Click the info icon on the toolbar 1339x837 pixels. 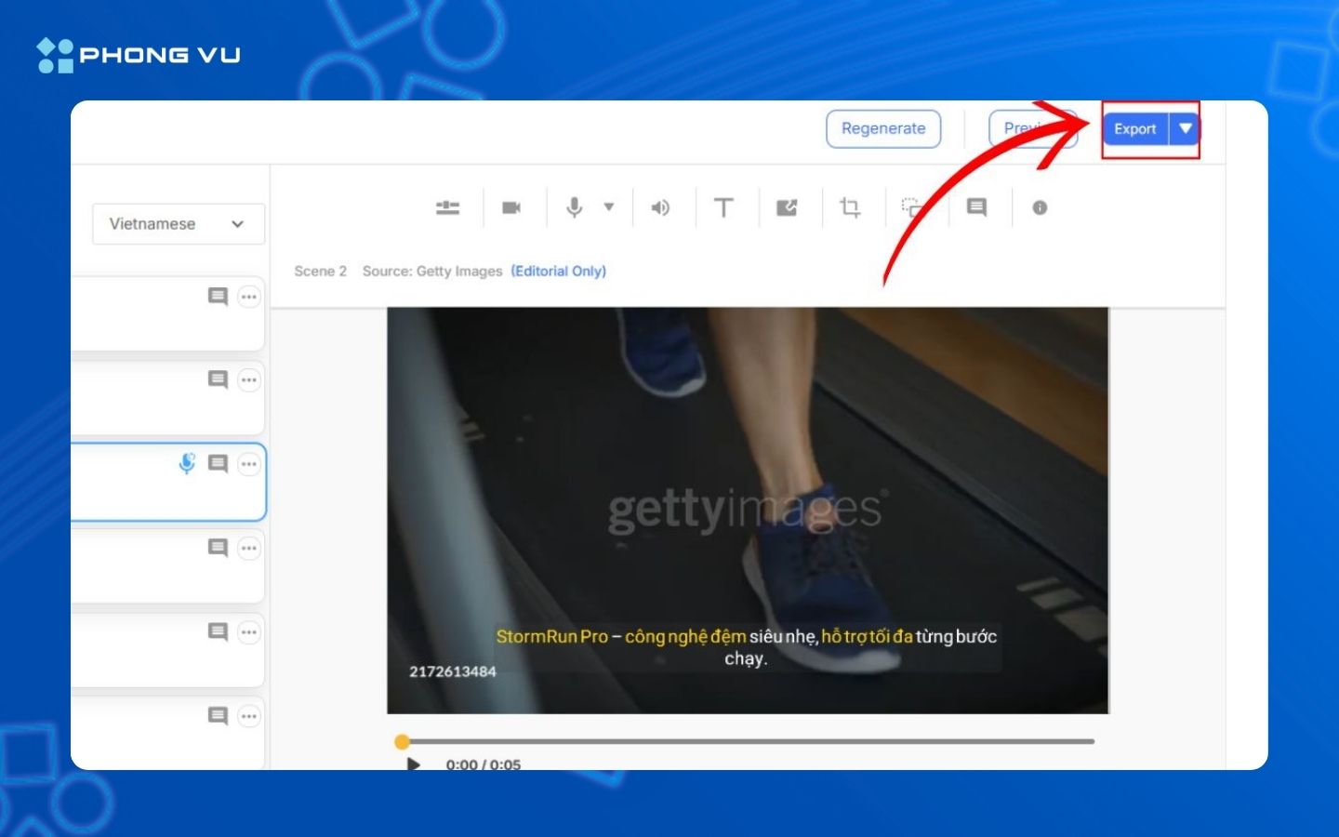click(x=1040, y=207)
